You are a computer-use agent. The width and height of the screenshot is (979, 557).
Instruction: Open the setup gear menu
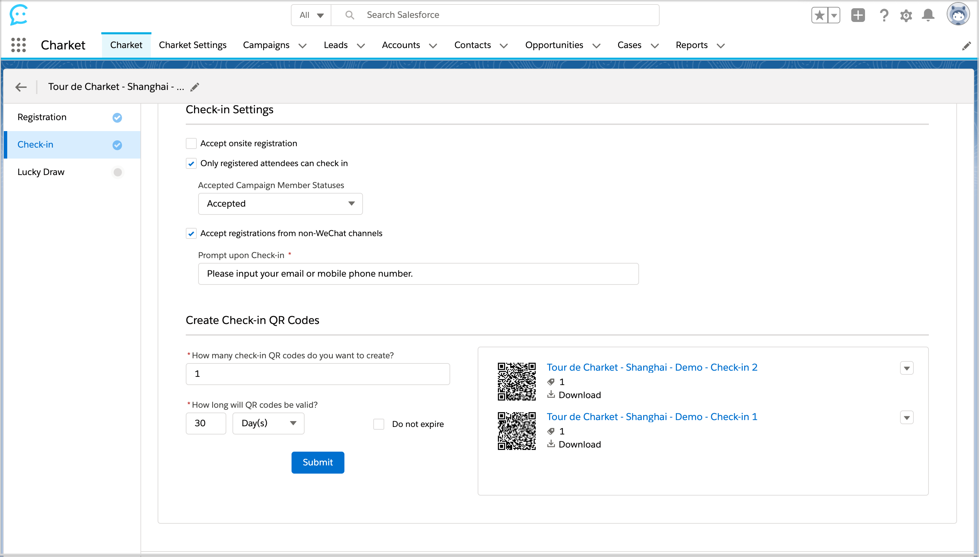[906, 15]
